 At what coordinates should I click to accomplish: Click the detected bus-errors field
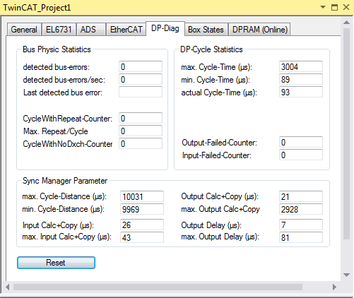point(141,67)
